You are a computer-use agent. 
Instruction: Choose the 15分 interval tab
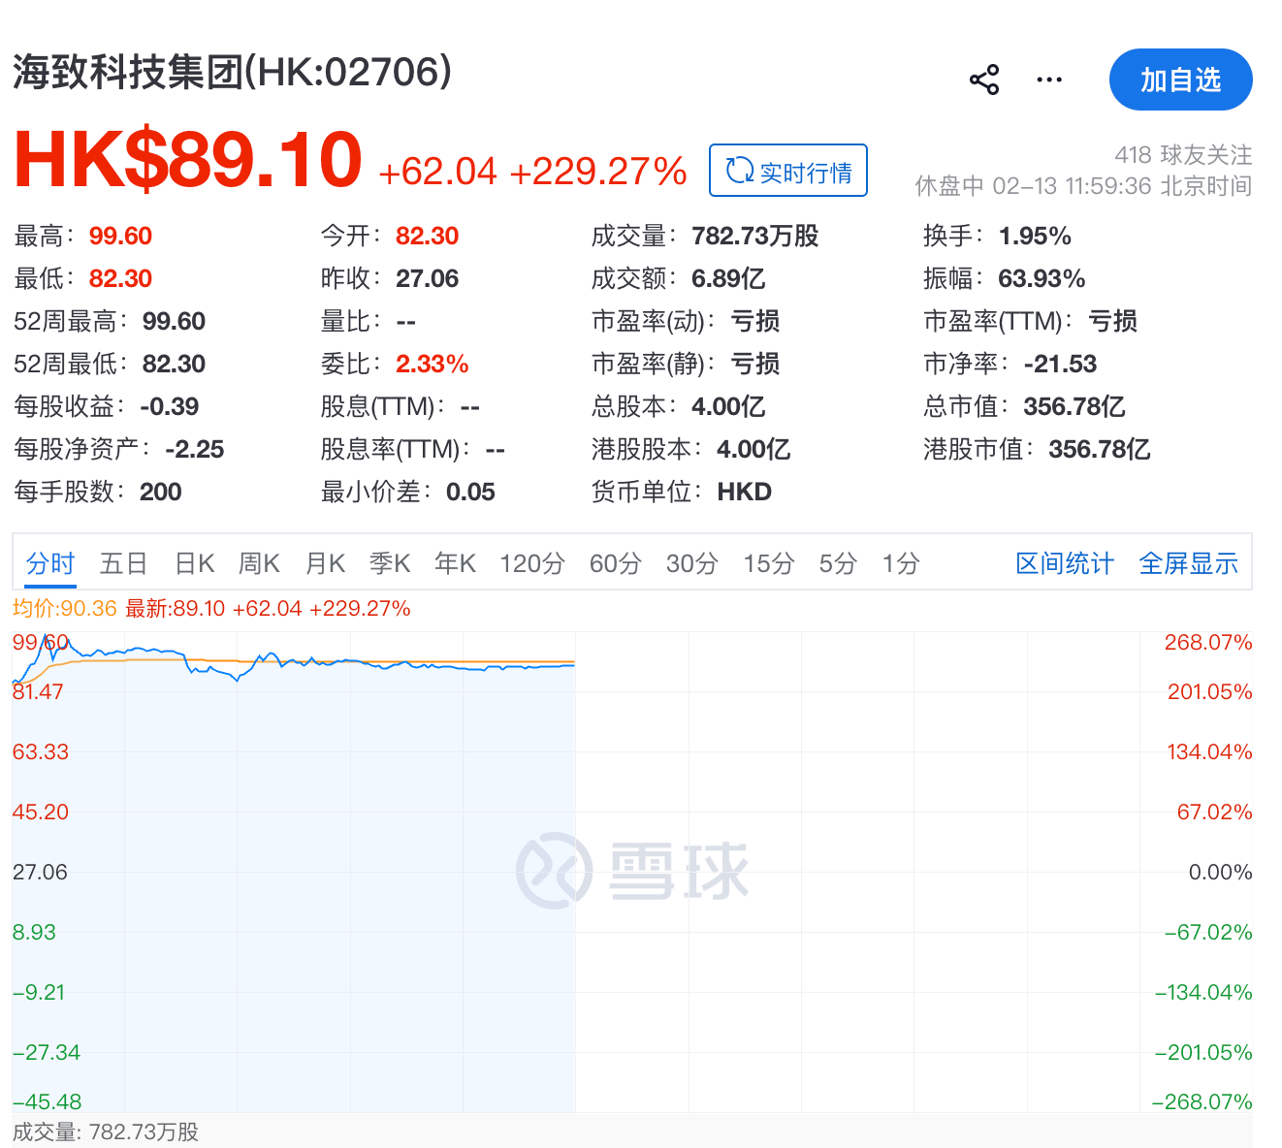(x=768, y=563)
